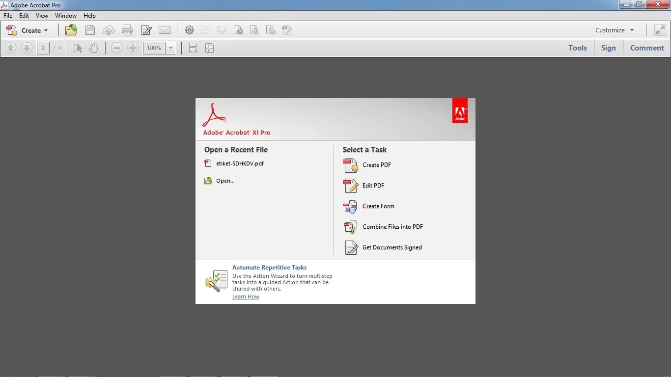Click the highlight text icon
671x377 pixels.
tap(222, 30)
